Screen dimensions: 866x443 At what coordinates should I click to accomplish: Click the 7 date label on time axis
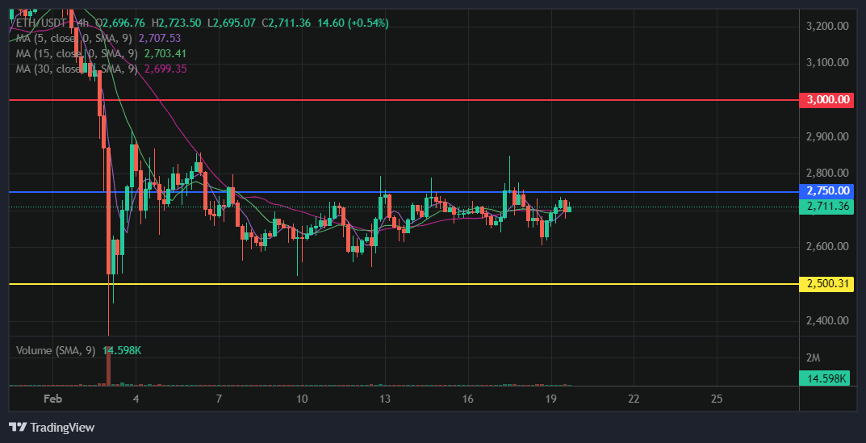pos(219,399)
